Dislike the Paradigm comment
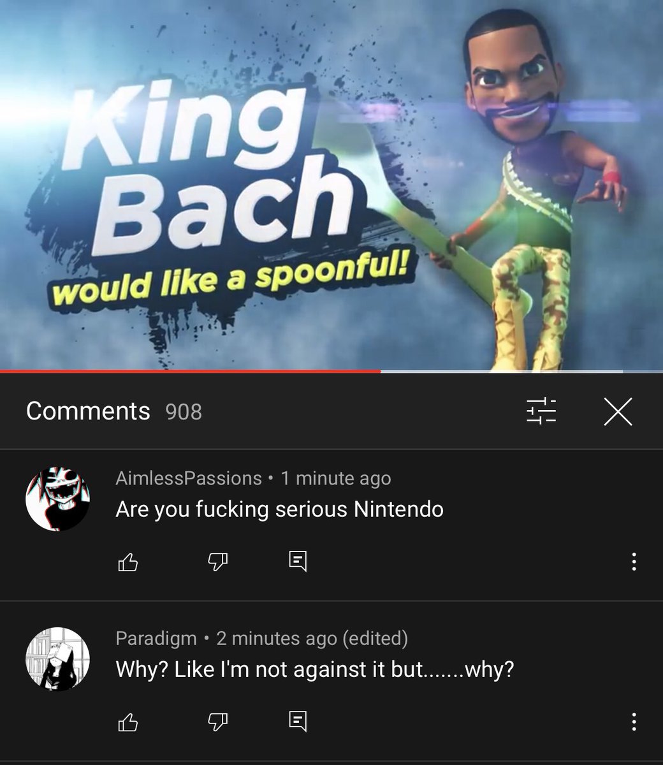Viewport: 663px width, 765px height. click(x=218, y=722)
